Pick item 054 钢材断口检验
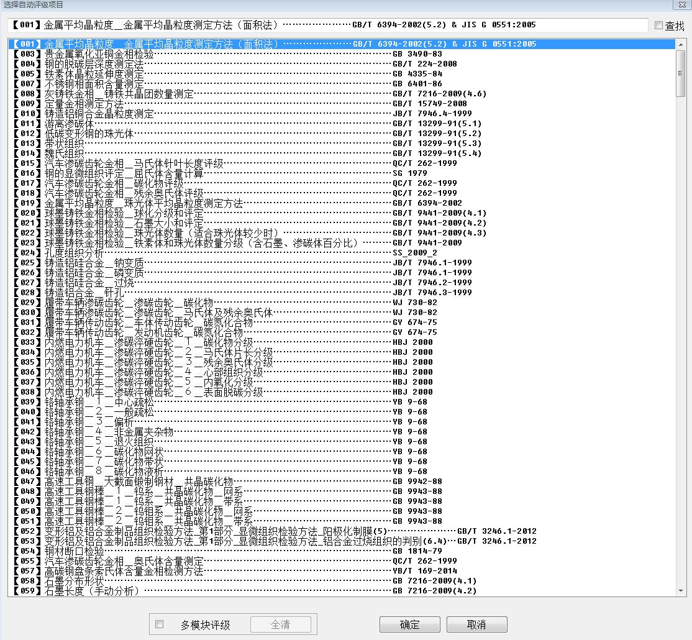The image size is (692, 640). (x=73, y=551)
